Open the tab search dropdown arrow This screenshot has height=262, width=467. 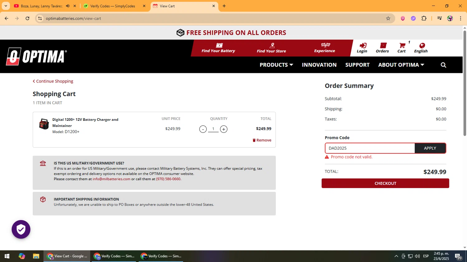6,6
